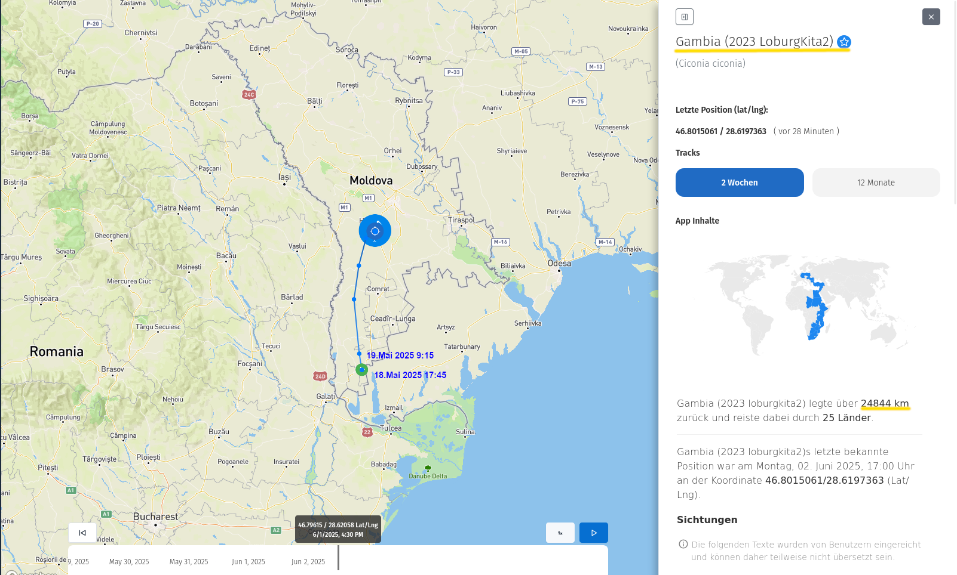
Task: Click the 24844 km distance text
Action: coord(885,404)
